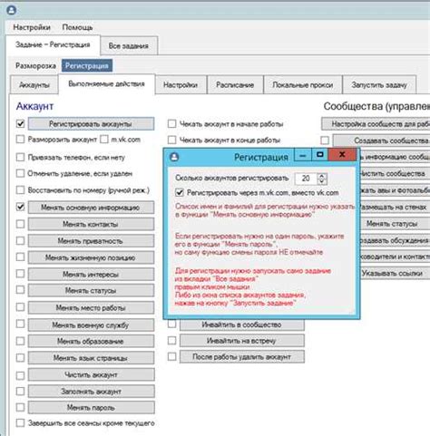Enable Разморозить аккаунт checkbox
The width and height of the screenshot is (430, 436).
tap(20, 139)
